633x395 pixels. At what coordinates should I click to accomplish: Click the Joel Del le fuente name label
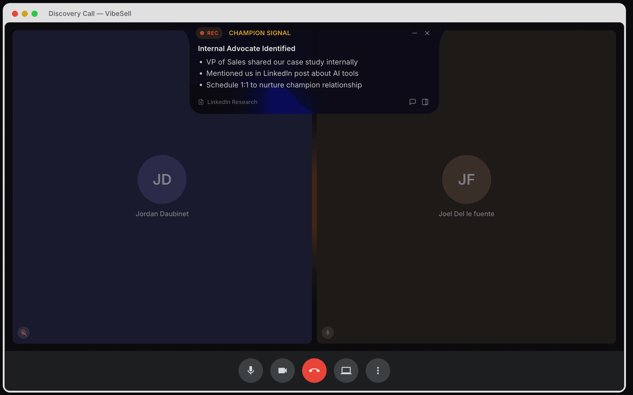pos(467,214)
